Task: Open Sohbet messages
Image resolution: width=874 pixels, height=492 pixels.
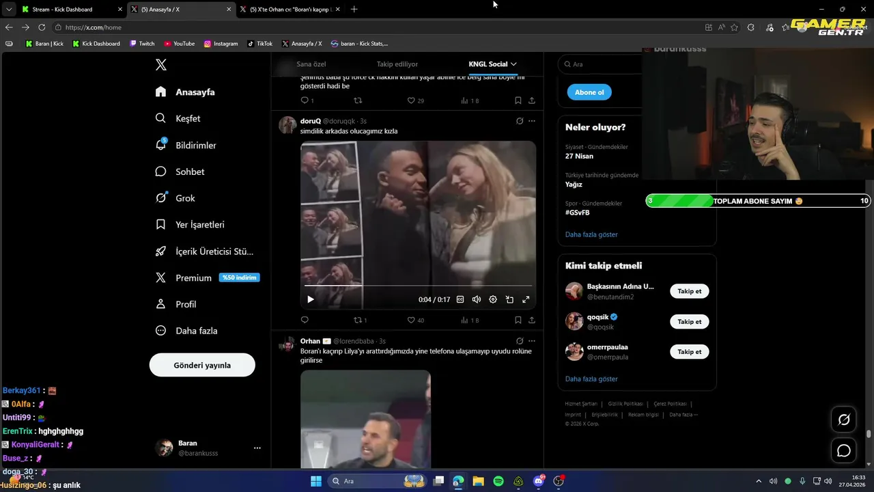Action: point(180,172)
